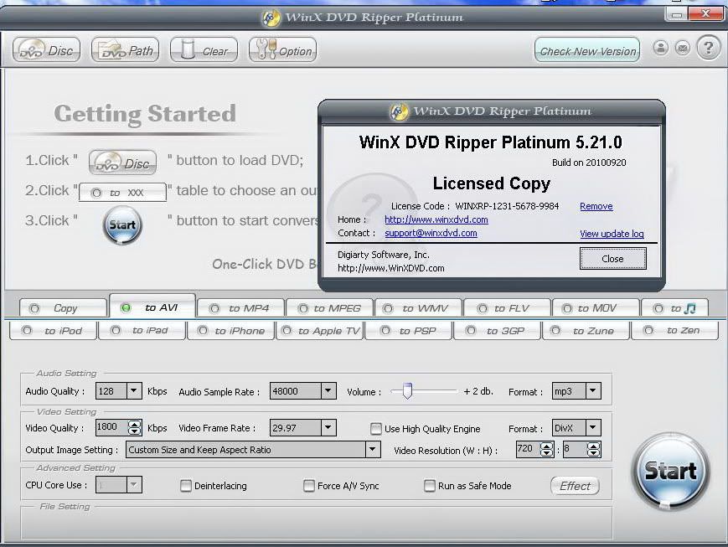Click the 'to XXX' sample radio in Getting Started
The height and width of the screenshot is (547, 728).
click(x=96, y=193)
